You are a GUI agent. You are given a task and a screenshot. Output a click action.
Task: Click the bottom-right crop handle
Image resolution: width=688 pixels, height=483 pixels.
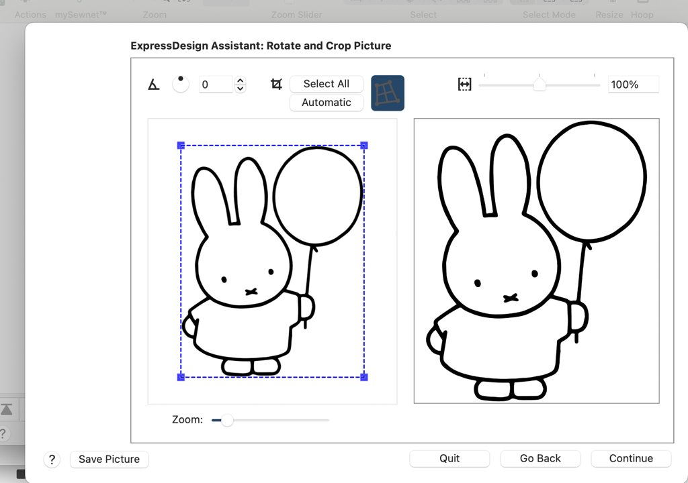[363, 377]
